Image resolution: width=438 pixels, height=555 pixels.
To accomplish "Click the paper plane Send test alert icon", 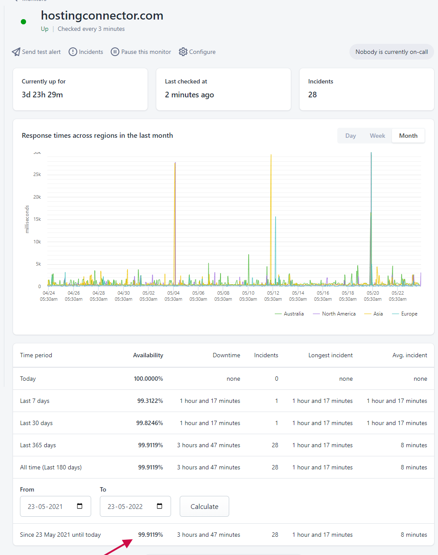I will (x=16, y=52).
